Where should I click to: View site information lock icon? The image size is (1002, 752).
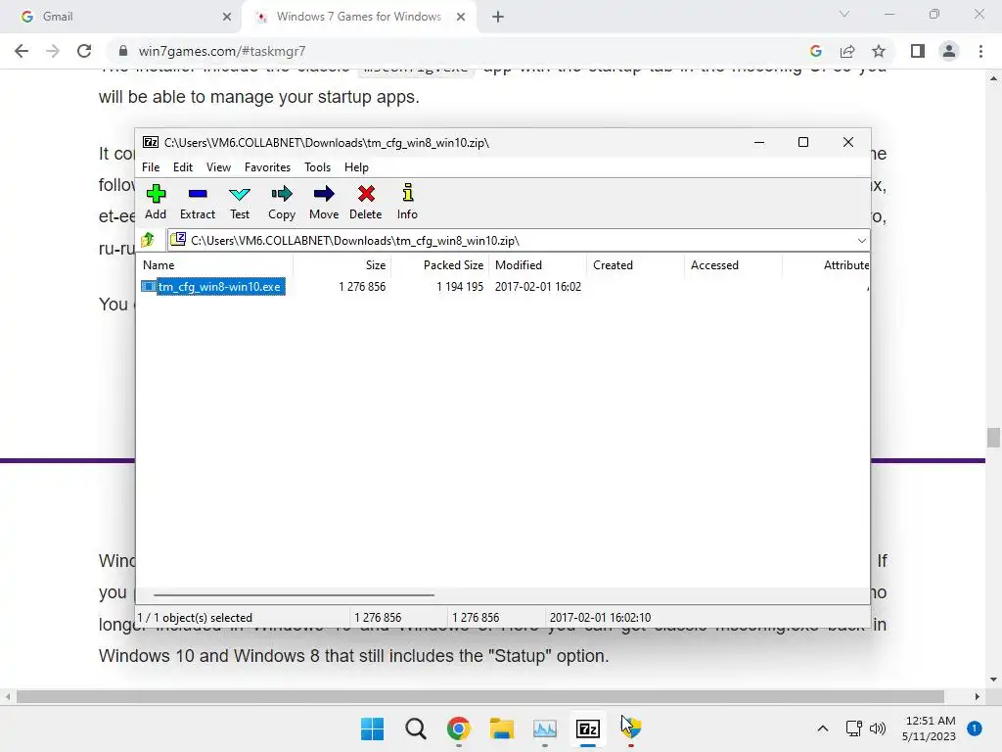click(x=123, y=51)
